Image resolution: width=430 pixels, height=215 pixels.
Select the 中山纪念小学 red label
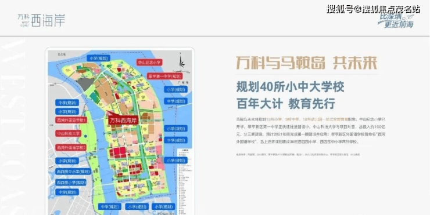(x=149, y=63)
